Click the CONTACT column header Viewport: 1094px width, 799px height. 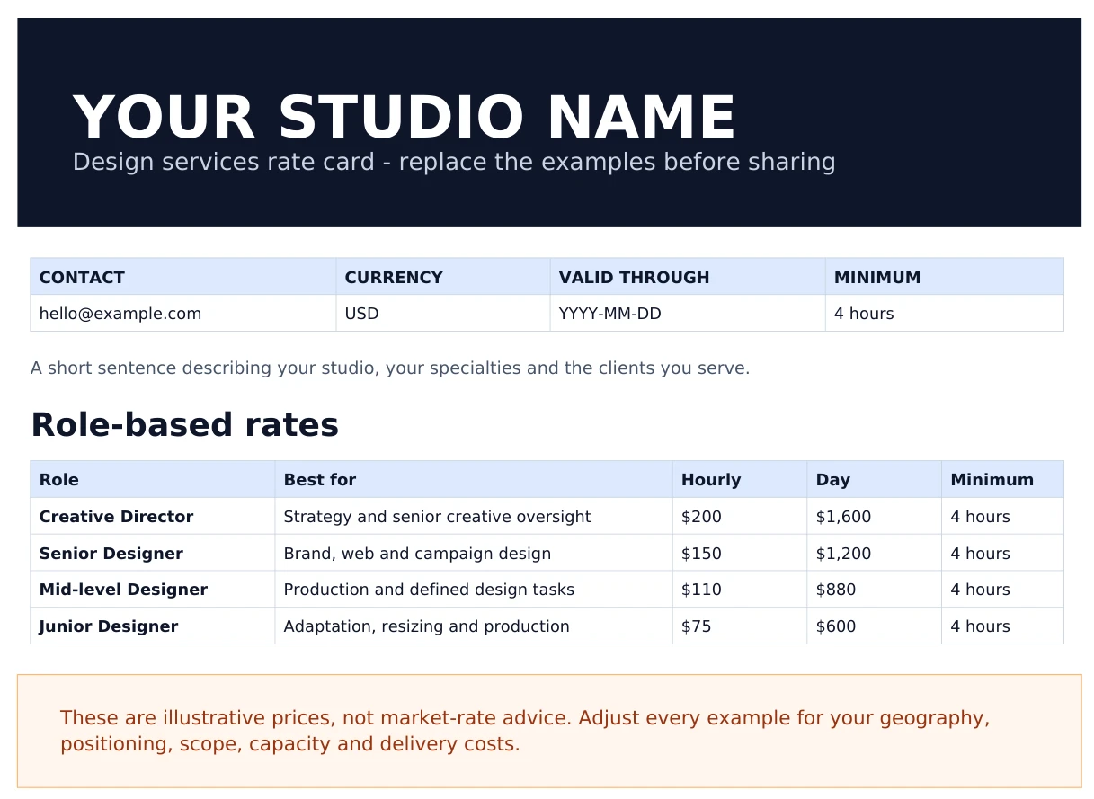(183, 277)
